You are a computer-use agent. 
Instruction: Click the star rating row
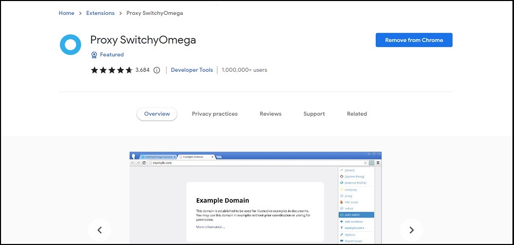[112, 70]
